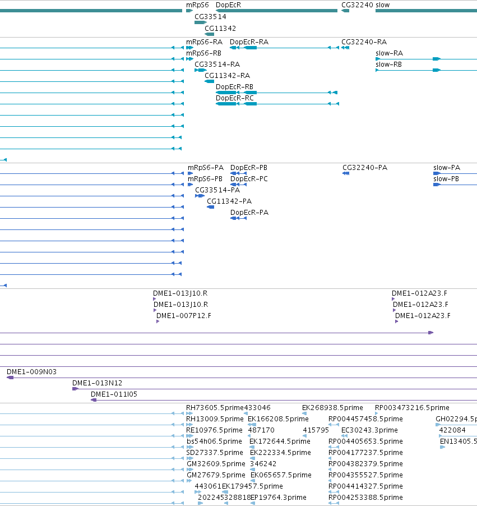
Task: Select the 422084 feature label
Action: 452,430
